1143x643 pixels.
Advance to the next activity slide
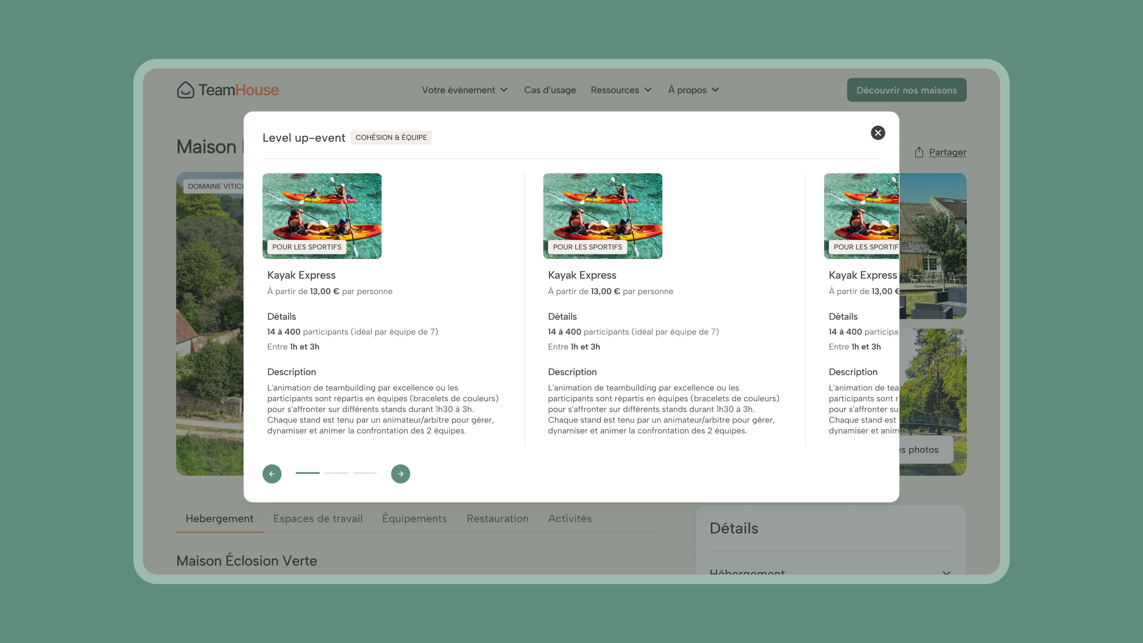pyautogui.click(x=400, y=474)
